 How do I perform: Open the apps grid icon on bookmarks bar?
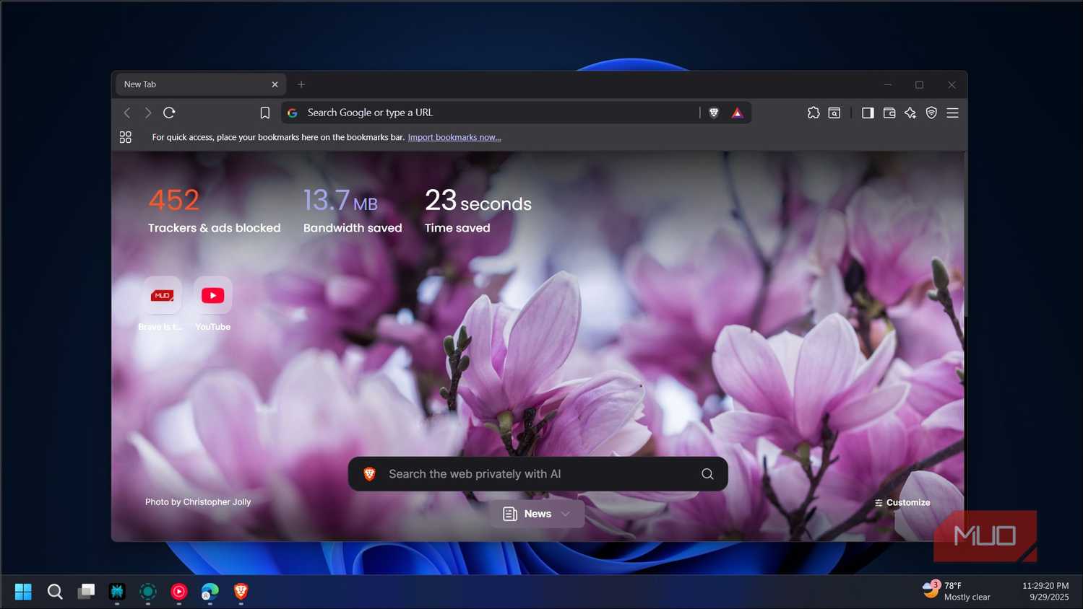(126, 137)
